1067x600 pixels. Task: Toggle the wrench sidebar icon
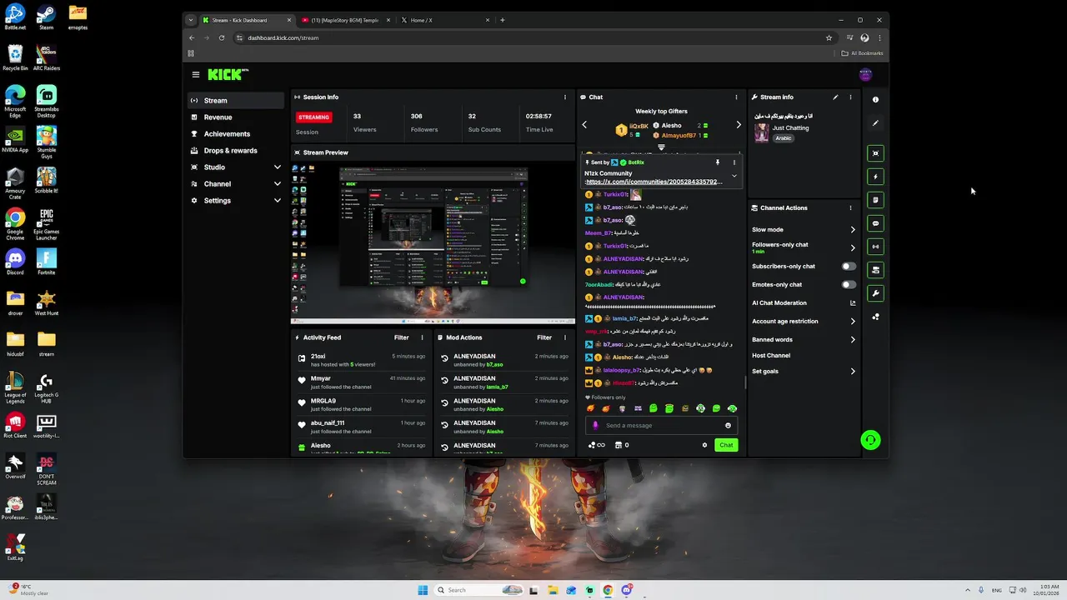(x=875, y=293)
